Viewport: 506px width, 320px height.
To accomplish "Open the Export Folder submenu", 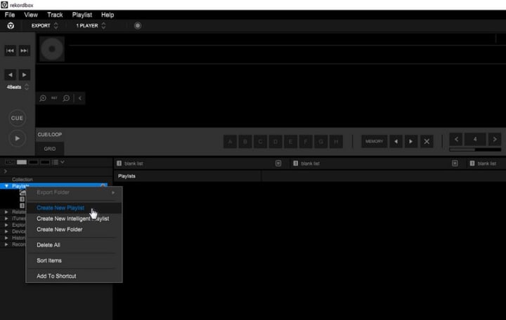I will pyautogui.click(x=74, y=192).
